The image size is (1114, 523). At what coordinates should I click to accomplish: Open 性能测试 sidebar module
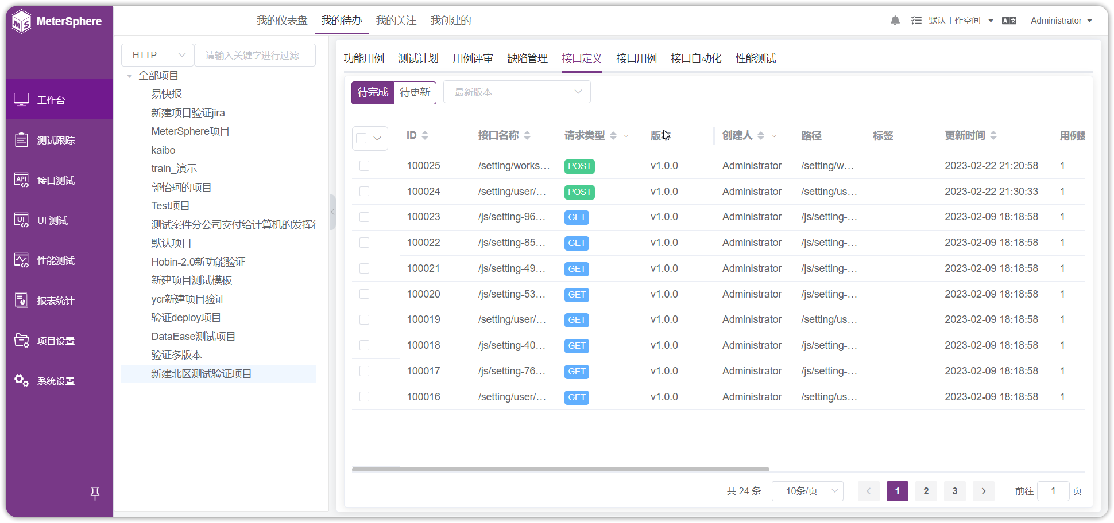pyautogui.click(x=56, y=260)
